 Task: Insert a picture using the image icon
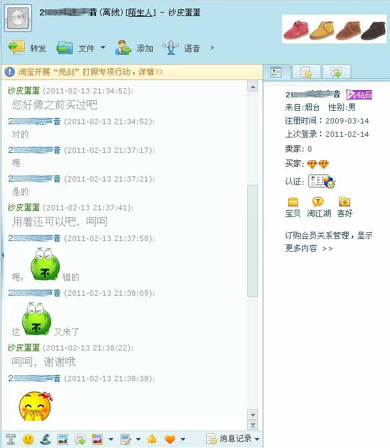[63, 439]
